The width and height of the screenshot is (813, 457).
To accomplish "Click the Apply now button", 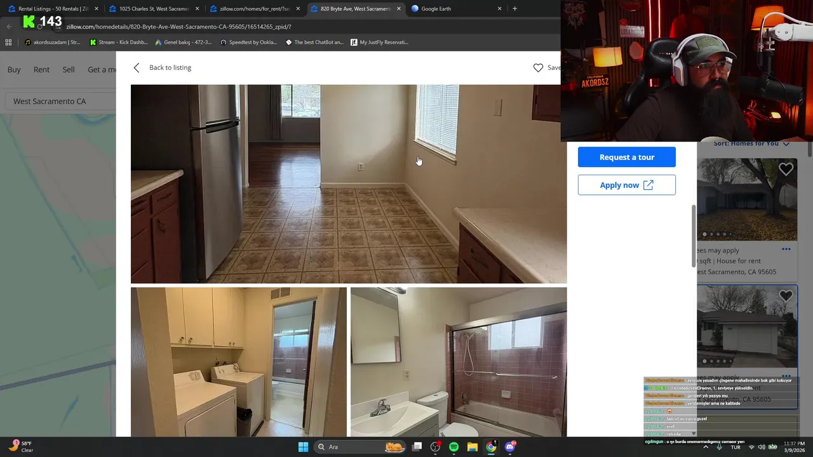I will [x=627, y=185].
